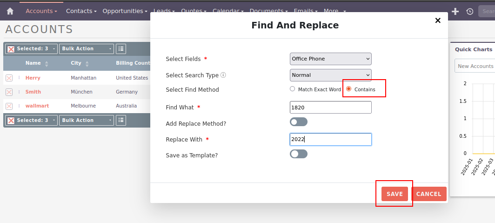Sort accounts by the Name column arrows

point(47,63)
